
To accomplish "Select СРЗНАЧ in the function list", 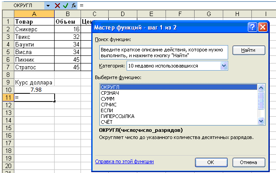I will click(178, 93).
